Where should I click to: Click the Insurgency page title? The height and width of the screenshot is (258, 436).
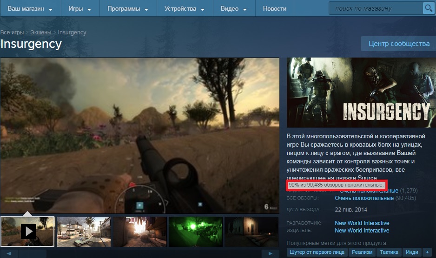pyautogui.click(x=31, y=44)
